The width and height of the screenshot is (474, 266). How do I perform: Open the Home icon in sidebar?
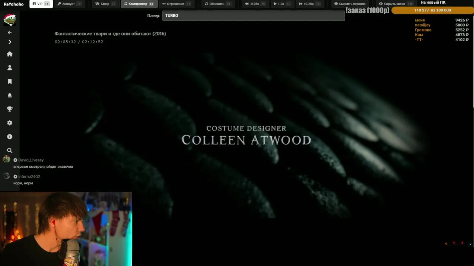(10, 54)
